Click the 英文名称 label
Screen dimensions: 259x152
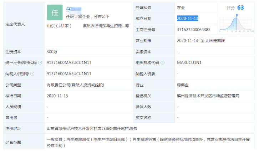click(x=143, y=118)
